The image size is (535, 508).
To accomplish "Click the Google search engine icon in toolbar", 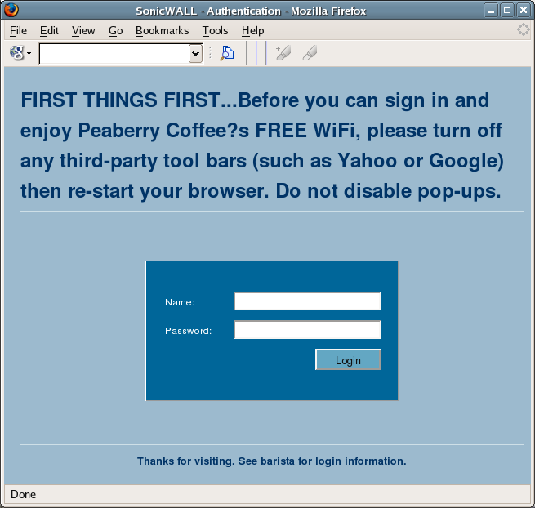I will point(17,53).
